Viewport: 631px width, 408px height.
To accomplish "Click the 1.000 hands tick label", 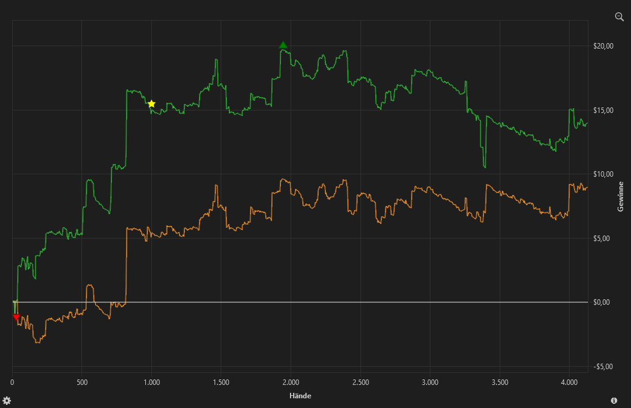I will pos(152,382).
